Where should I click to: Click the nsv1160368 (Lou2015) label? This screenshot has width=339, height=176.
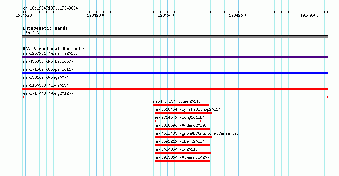[x=46, y=85]
